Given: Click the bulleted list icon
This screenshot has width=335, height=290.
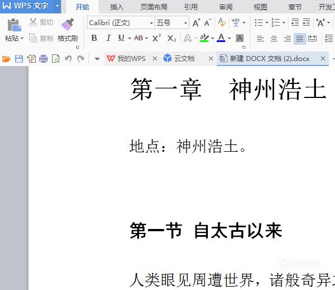Looking at the screenshot, I should tap(259, 22).
